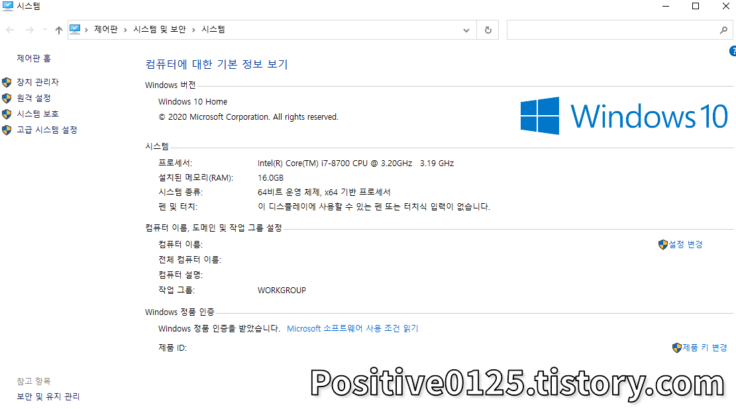Open address bar history dropdown
736x409 pixels.
[466, 30]
